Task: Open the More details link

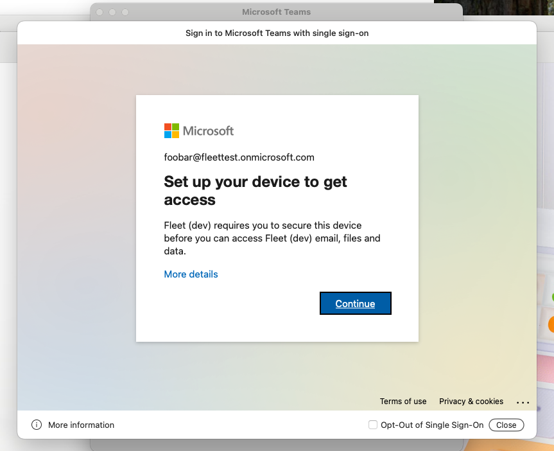Action: 191,274
